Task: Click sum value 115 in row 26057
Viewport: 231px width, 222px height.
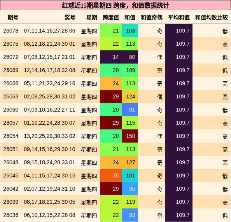Action: tap(130, 123)
